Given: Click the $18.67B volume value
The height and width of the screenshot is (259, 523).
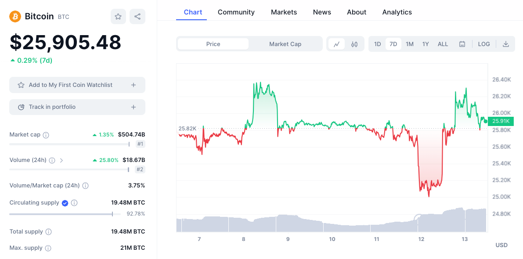Looking at the screenshot, I should coord(134,160).
